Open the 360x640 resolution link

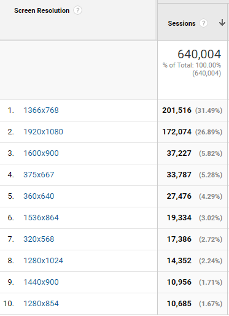(39, 196)
